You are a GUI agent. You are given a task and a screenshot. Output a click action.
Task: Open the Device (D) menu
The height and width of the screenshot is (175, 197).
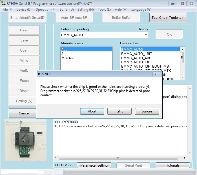tap(24, 10)
